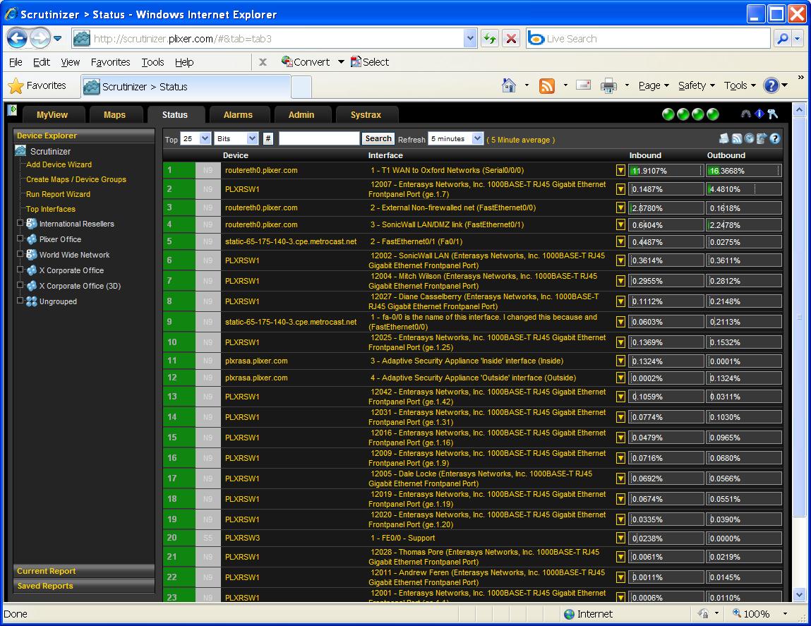Click Inbound utilization bar showing 11.9107%
Viewport: 811px width, 626px height.
[x=666, y=171]
